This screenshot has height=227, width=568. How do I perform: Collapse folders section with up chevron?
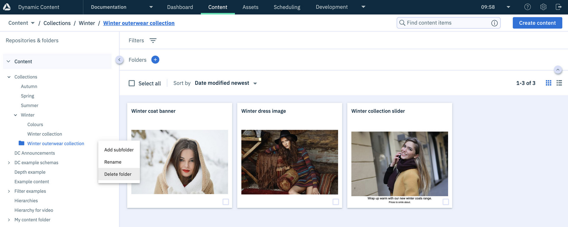pos(558,70)
